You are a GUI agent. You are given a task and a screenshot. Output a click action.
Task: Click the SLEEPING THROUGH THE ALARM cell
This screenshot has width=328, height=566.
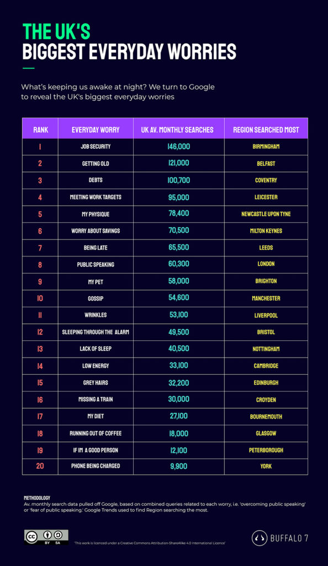coord(96,332)
